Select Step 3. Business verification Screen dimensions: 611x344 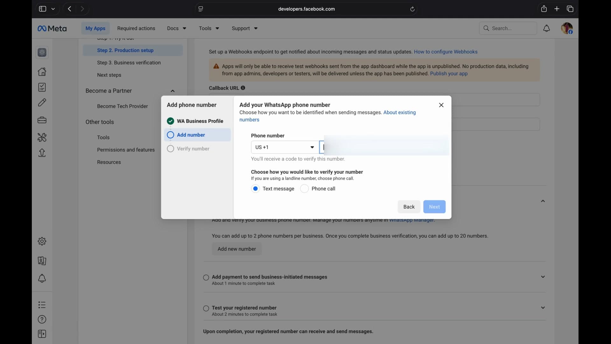coord(129,63)
